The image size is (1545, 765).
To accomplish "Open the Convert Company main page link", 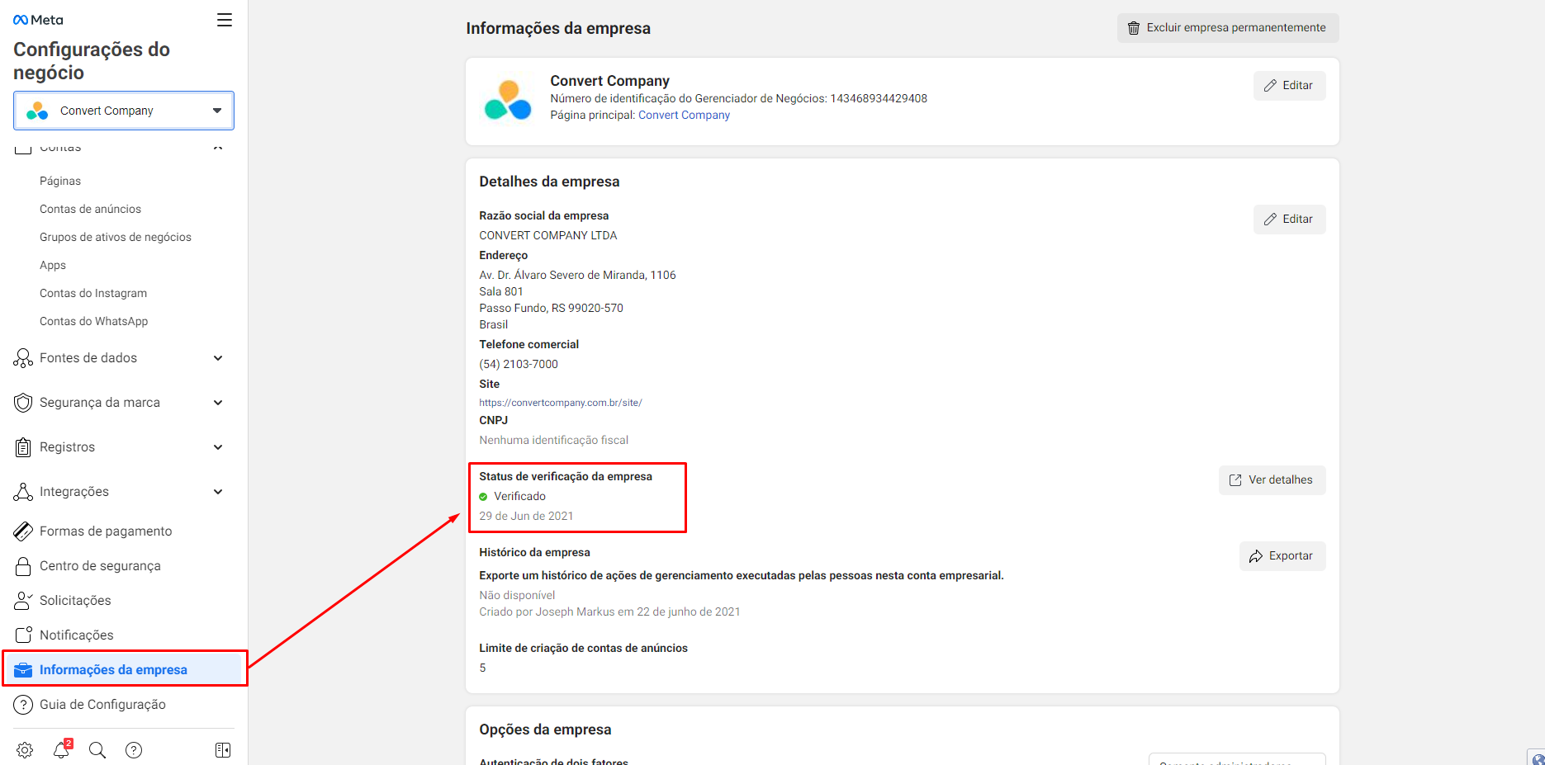I will pyautogui.click(x=684, y=116).
